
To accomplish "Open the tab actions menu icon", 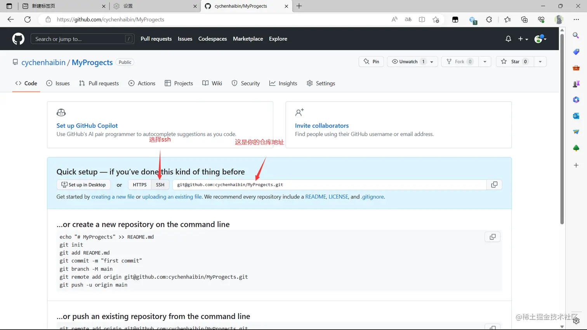I will 9,6.
